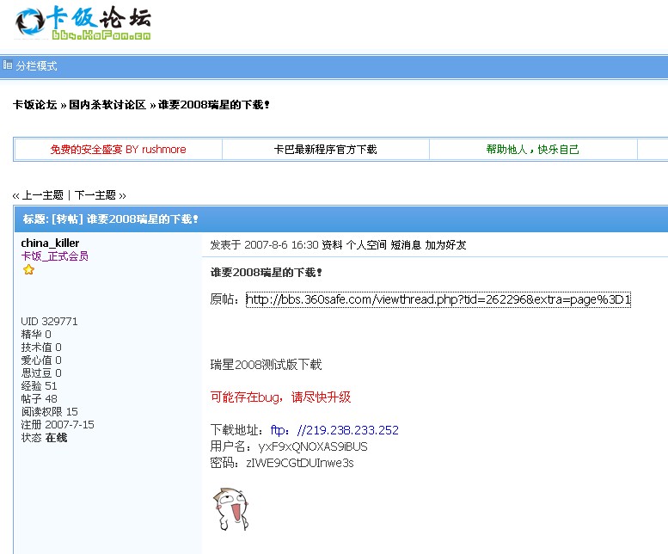Open 分栏模式 split view mode
Screen dimensions: 668x554
point(36,66)
